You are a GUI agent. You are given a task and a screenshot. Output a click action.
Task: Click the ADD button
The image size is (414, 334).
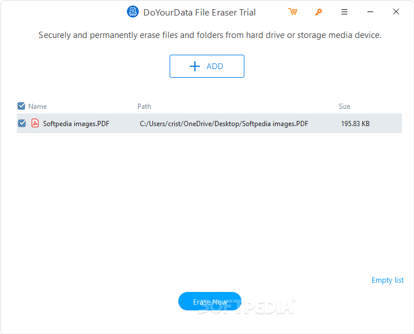pyautogui.click(x=207, y=66)
